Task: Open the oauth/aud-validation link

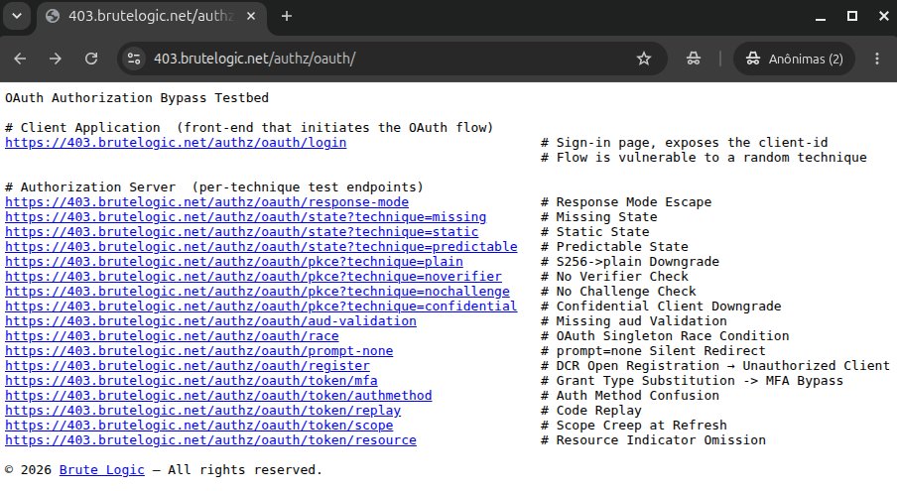Action: [210, 320]
